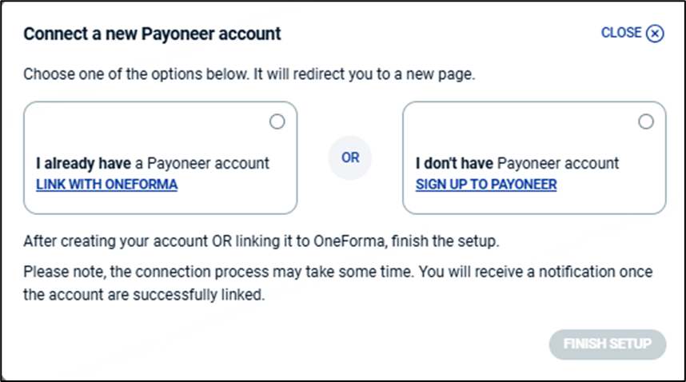Click the "successfully linked" notice line
The height and width of the screenshot is (382, 686).
144,294
